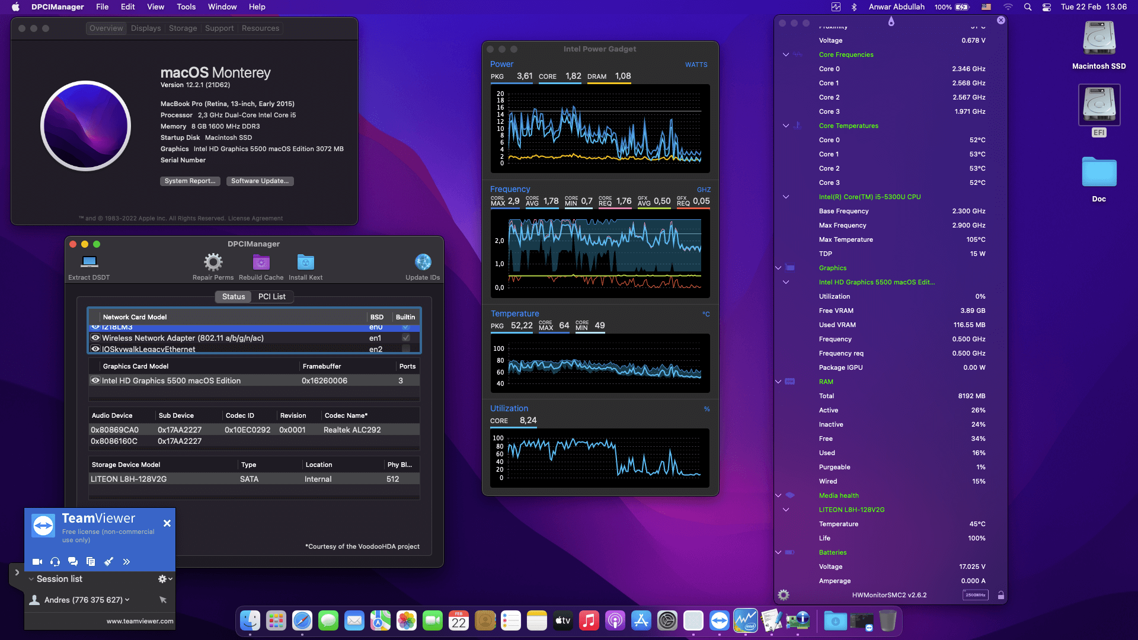This screenshot has height=640, width=1138.
Task: Click Extract DSDT icon in DPCIManager
Action: [89, 261]
